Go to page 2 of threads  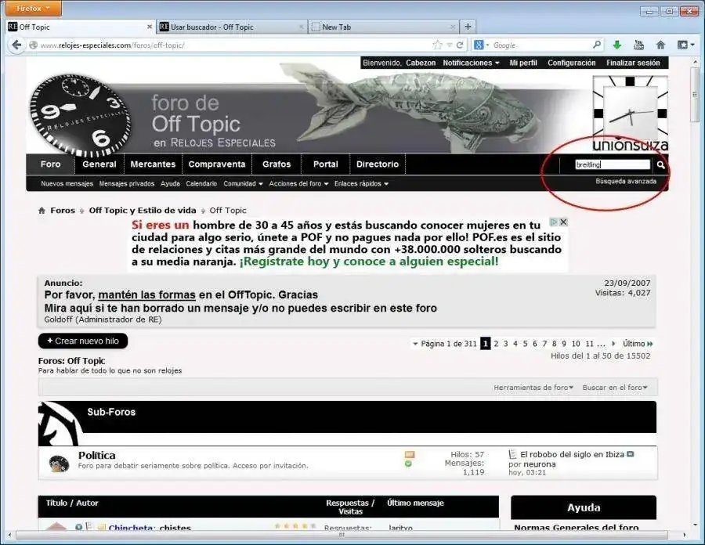tap(495, 344)
